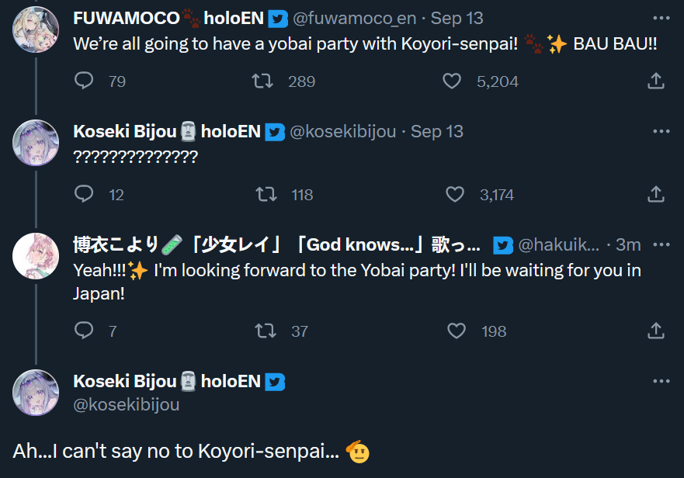The image size is (684, 478).
Task: Like Koyori's tweet with 198 likes
Action: 457,331
